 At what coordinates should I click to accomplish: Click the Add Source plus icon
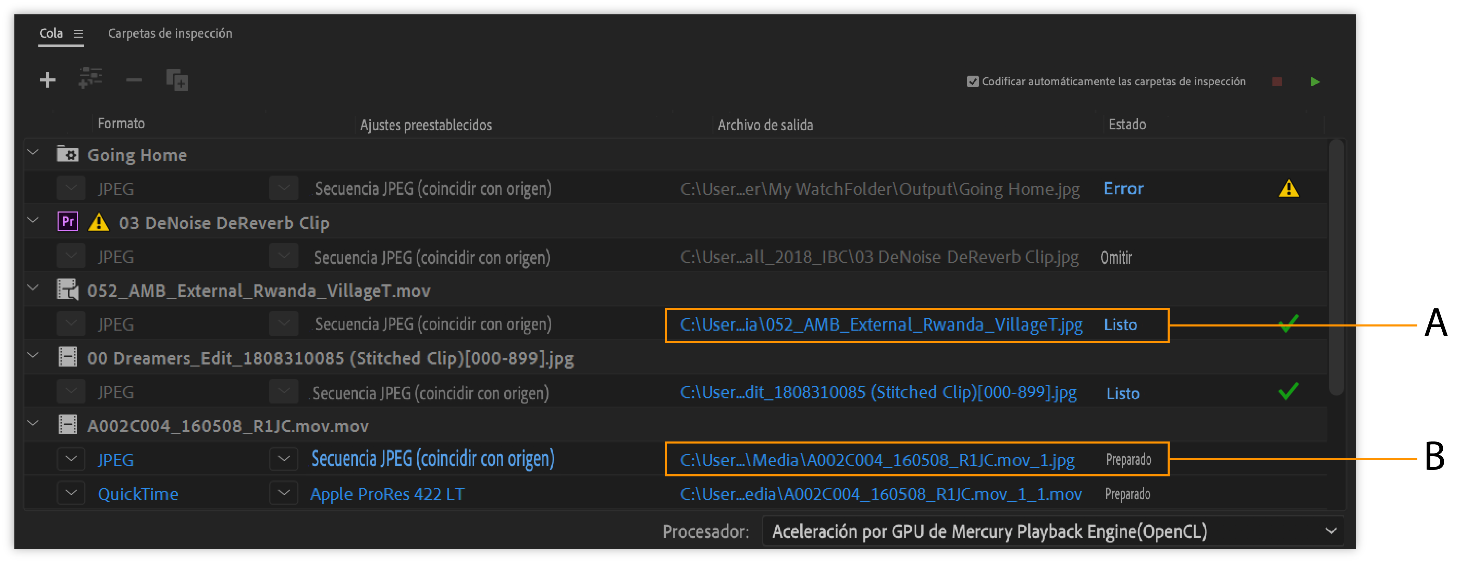(48, 80)
